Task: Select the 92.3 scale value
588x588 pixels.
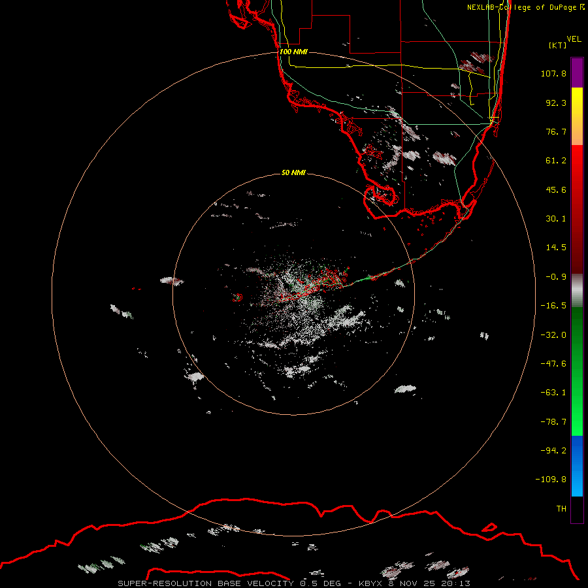Action: [556, 103]
